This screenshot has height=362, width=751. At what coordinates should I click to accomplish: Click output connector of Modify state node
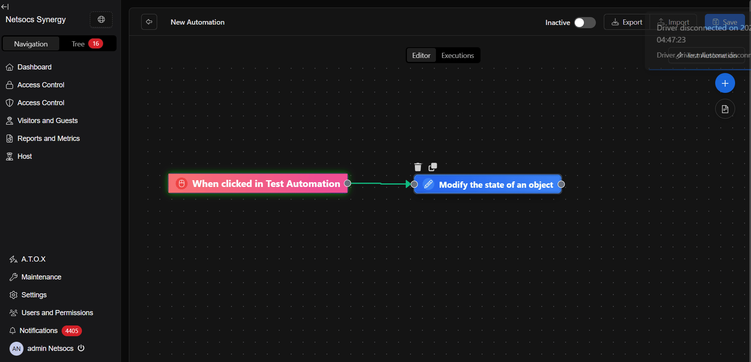coord(561,184)
